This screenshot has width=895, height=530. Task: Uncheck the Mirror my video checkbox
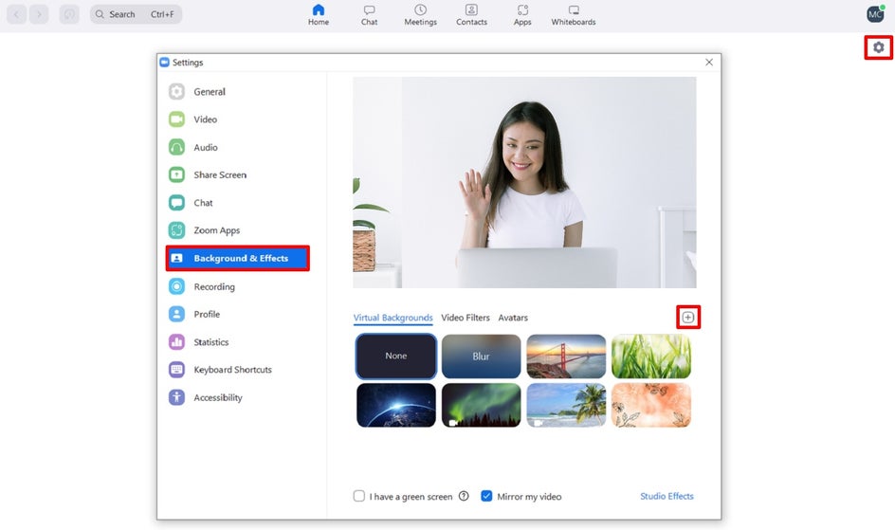[x=486, y=496]
